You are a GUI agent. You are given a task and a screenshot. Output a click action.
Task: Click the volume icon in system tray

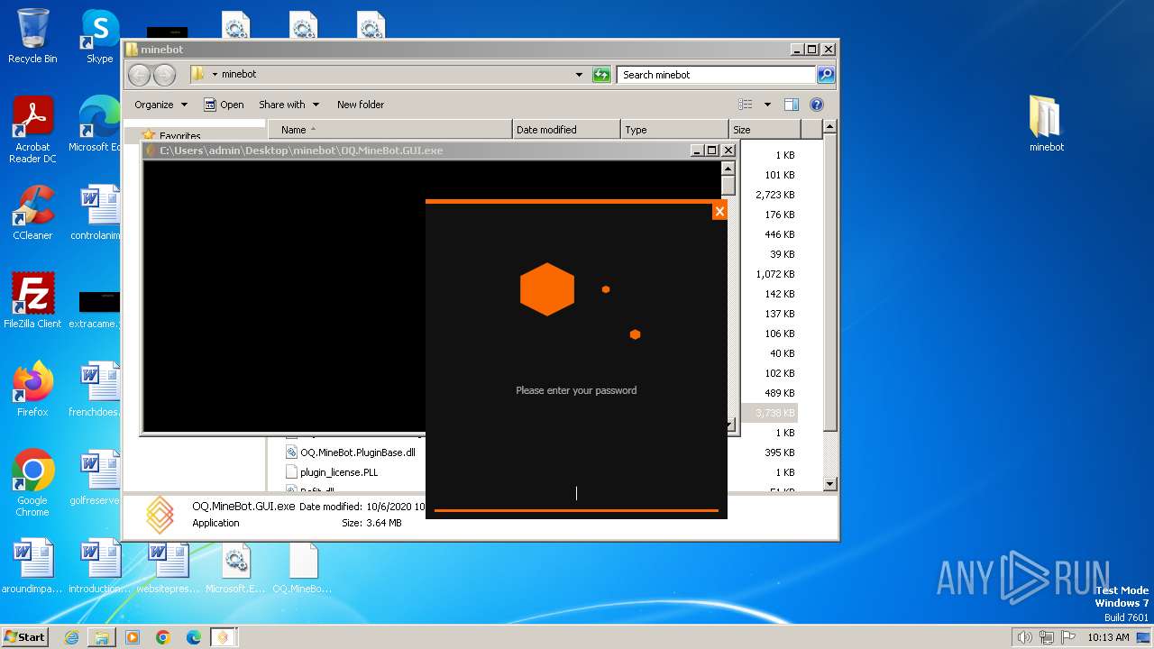click(x=1024, y=637)
